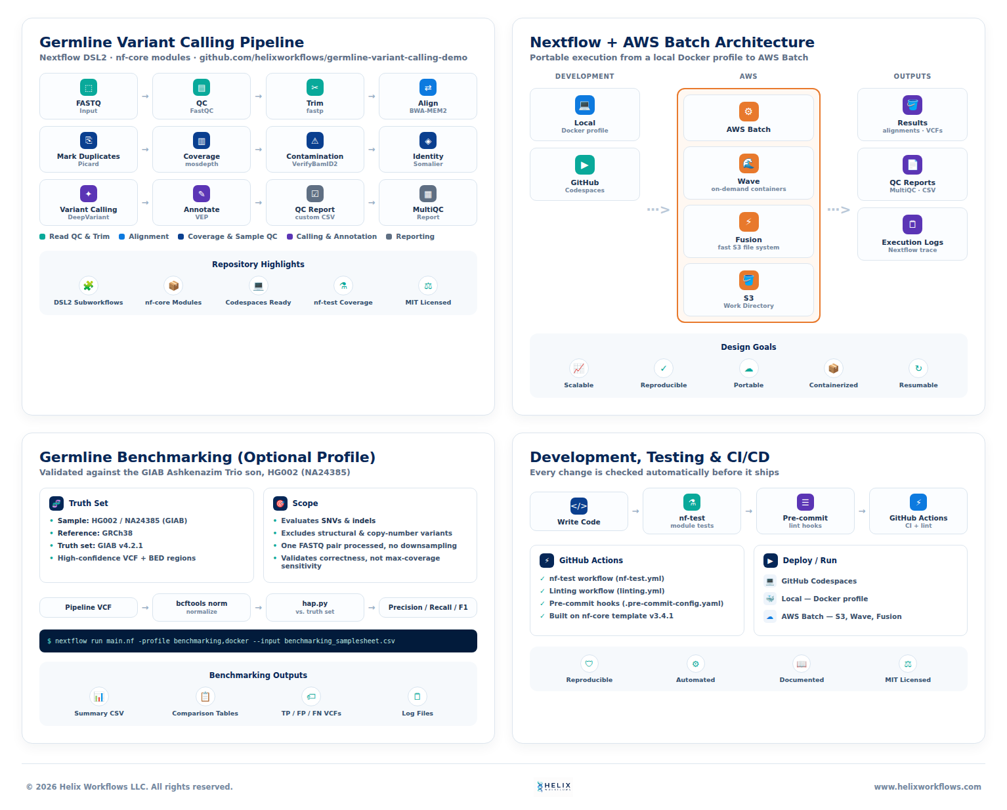This screenshot has width=1007, height=810.
Task: Click the Precision / Recall / F1 box
Action: [428, 607]
